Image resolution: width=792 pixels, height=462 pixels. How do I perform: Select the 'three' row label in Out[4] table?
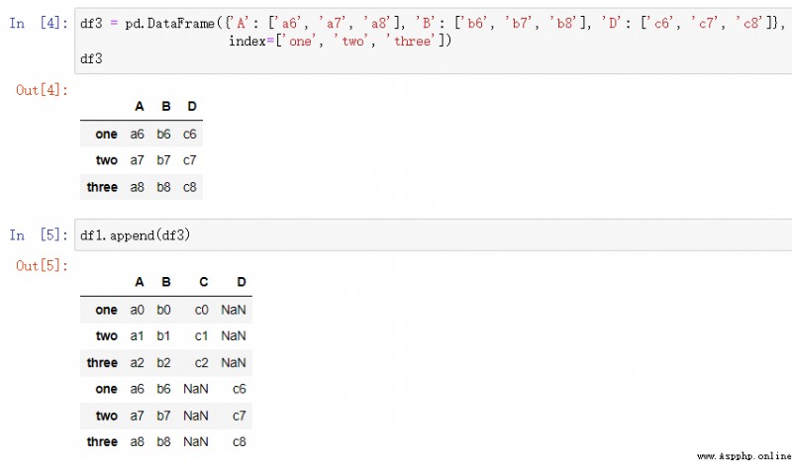pos(102,187)
